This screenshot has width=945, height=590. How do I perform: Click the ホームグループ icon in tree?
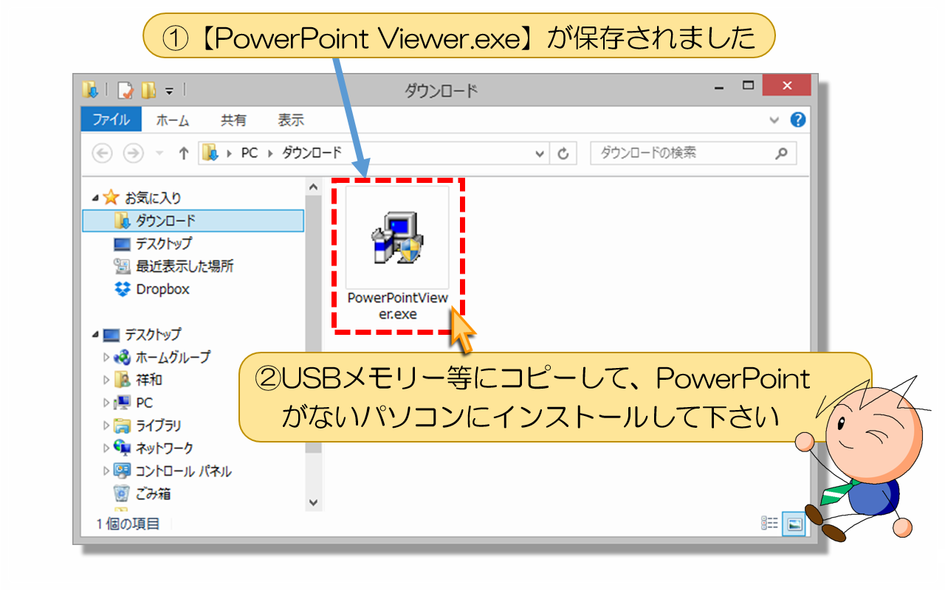pos(123,357)
